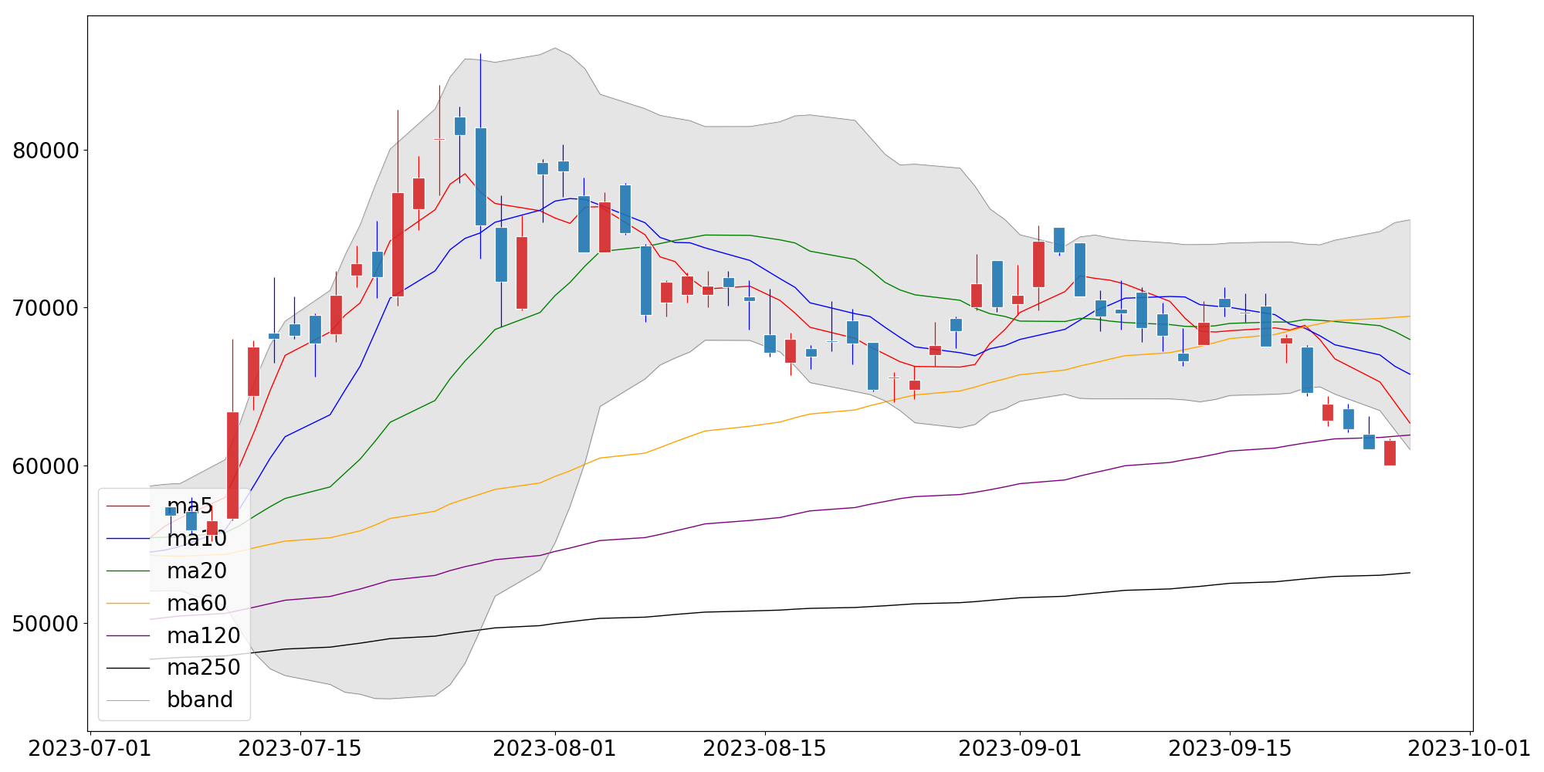
Task: Click the ma250 legend label
Action: coord(204,667)
